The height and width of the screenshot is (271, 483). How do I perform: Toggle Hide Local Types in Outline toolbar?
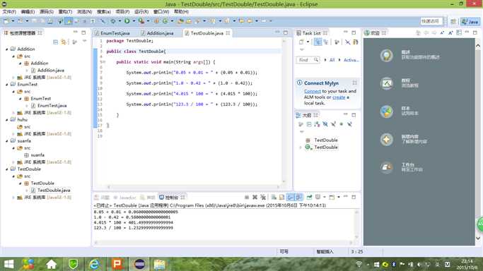(349, 124)
